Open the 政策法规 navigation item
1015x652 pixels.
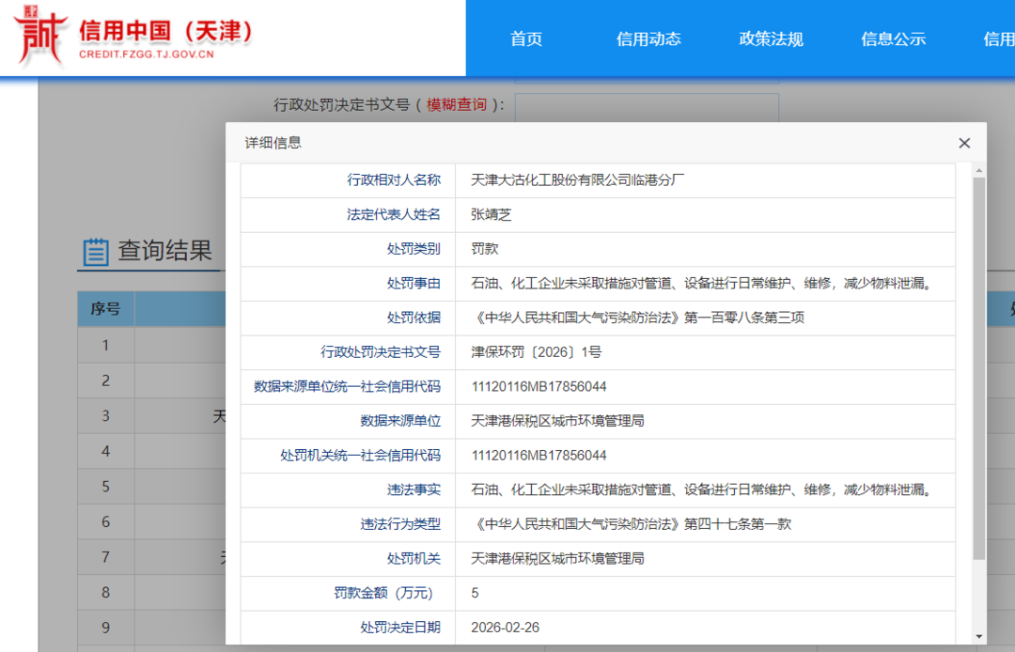point(771,39)
